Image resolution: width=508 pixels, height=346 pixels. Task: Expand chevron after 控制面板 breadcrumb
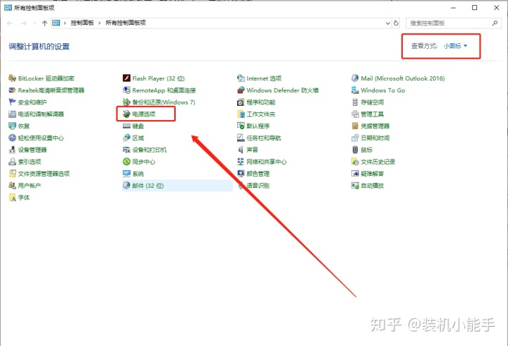[x=99, y=23]
